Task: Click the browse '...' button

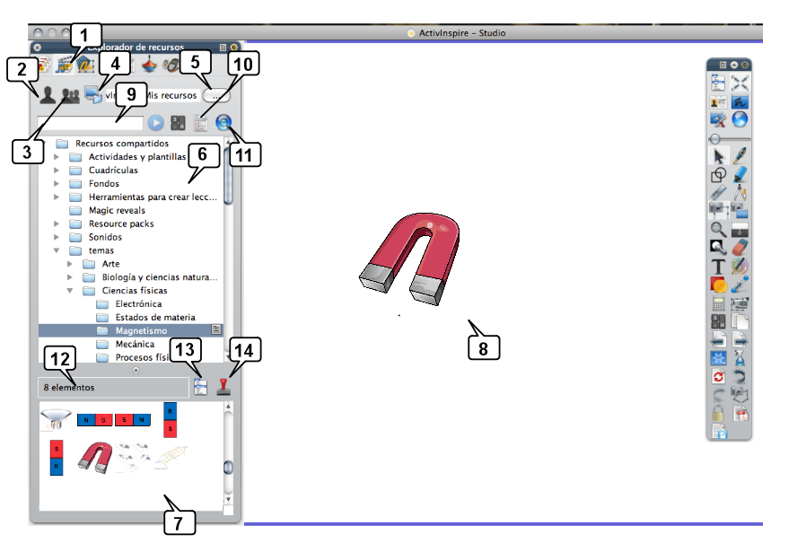Action: tap(216, 95)
